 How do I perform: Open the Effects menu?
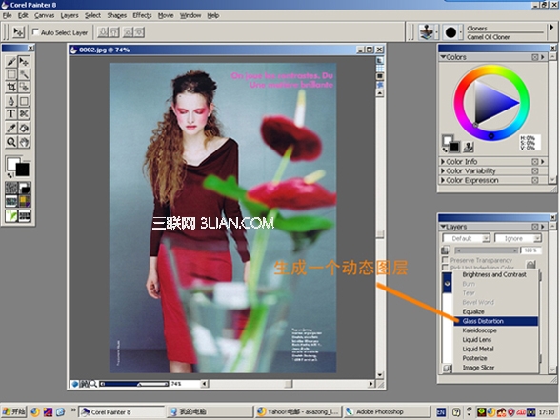(x=142, y=15)
